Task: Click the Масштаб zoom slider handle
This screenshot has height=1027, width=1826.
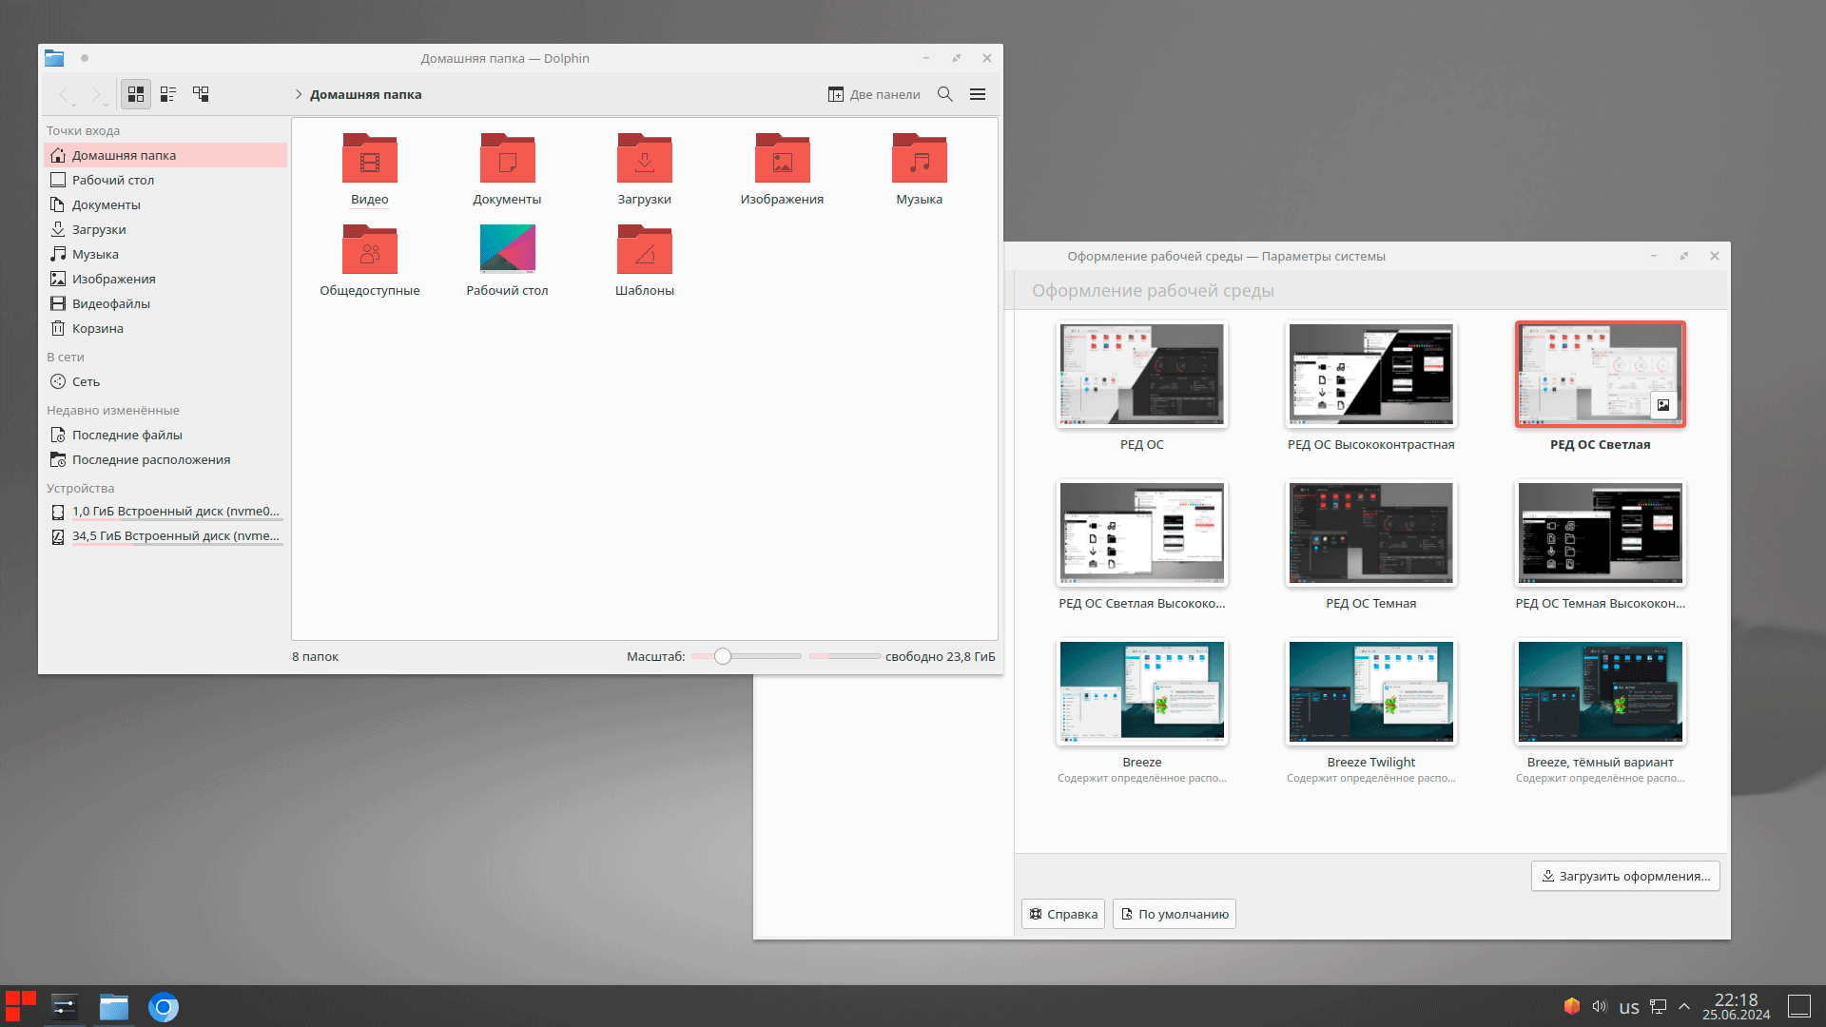Action: pos(723,656)
